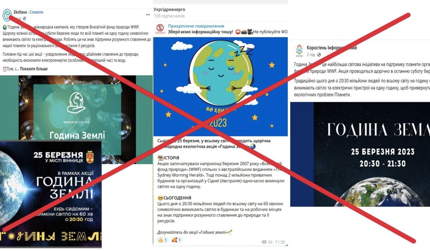Open the Ekoltava page avatar
This screenshot has width=430, height=251.
coord(7,15)
